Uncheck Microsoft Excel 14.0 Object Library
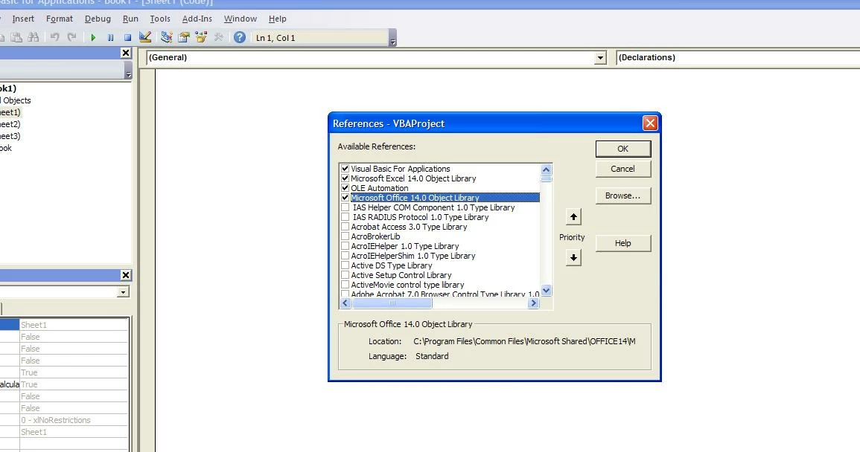This screenshot has width=860, height=452. tap(345, 178)
